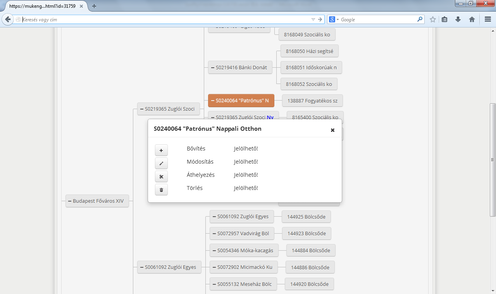Select the 144886 Bölcsőde node
This screenshot has width=496, height=294.
pyautogui.click(x=310, y=267)
